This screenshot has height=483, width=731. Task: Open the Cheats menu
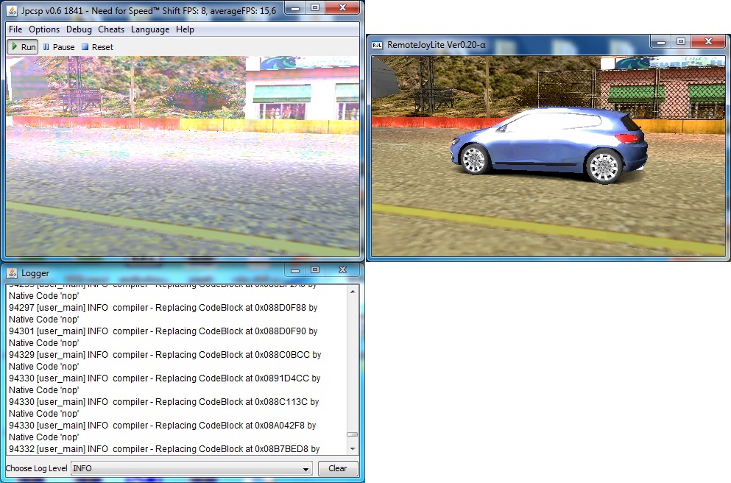111,29
